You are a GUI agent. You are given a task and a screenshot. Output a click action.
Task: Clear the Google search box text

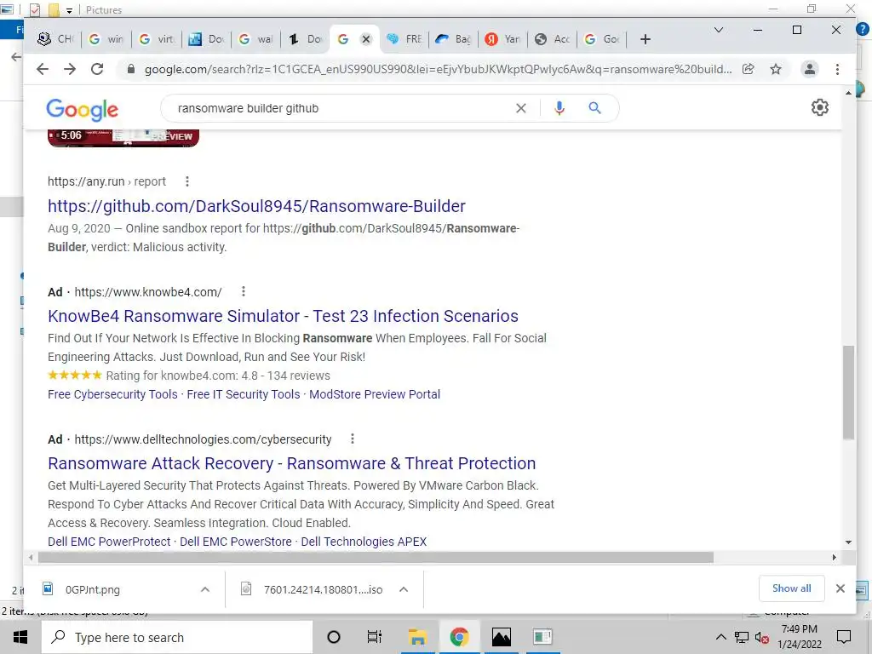pos(521,108)
